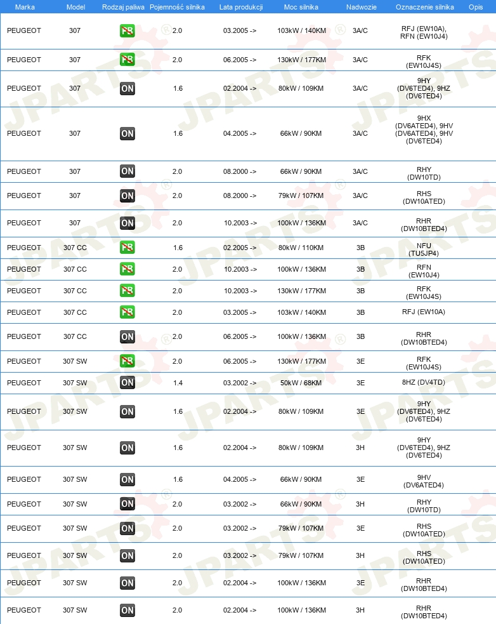Image resolution: width=496 pixels, height=624 pixels.
Task: Click the Rodzaj paliwa column header
Action: point(123,7)
